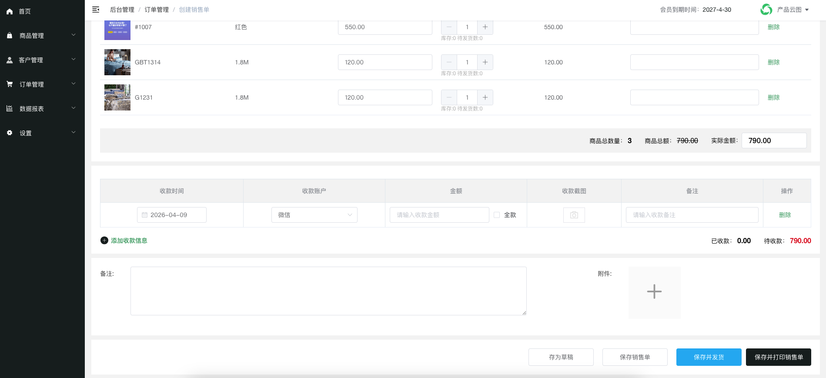Expand the 商品管理 menu chevron

pos(74,35)
